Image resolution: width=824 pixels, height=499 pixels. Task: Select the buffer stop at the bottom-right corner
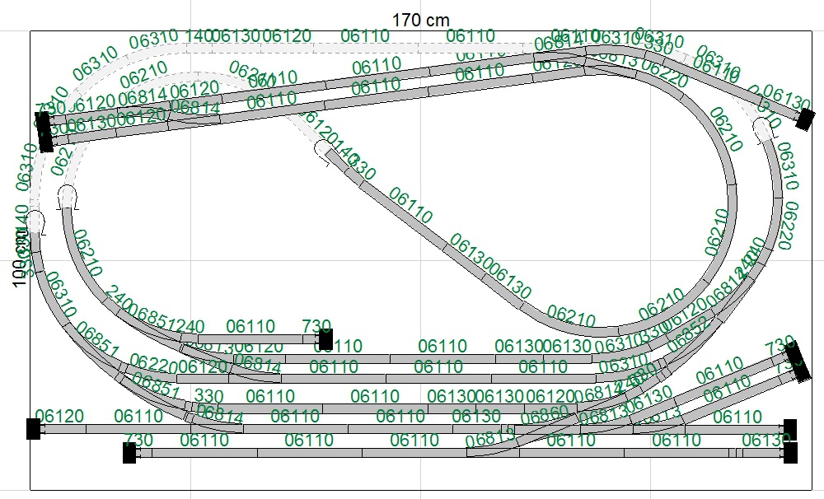791,452
